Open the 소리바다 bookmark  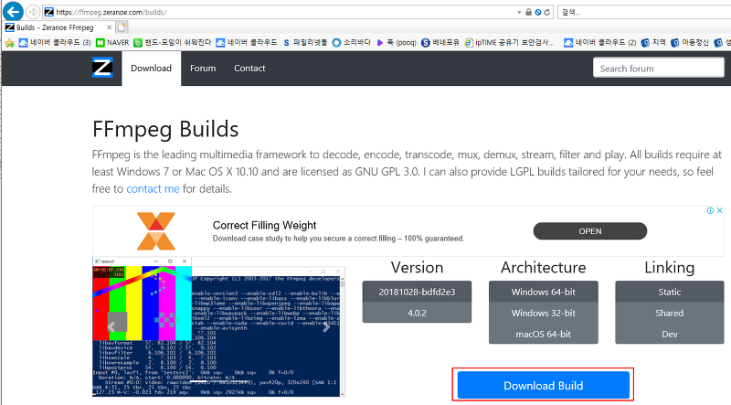pos(352,42)
